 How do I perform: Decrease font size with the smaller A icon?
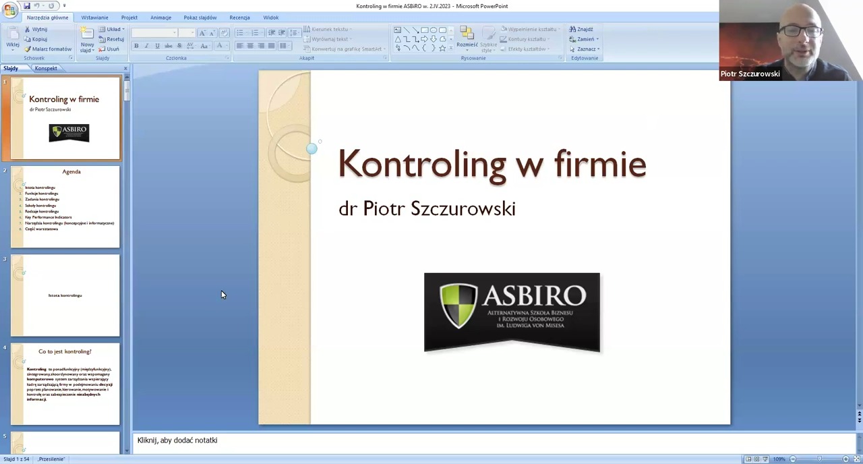click(212, 33)
